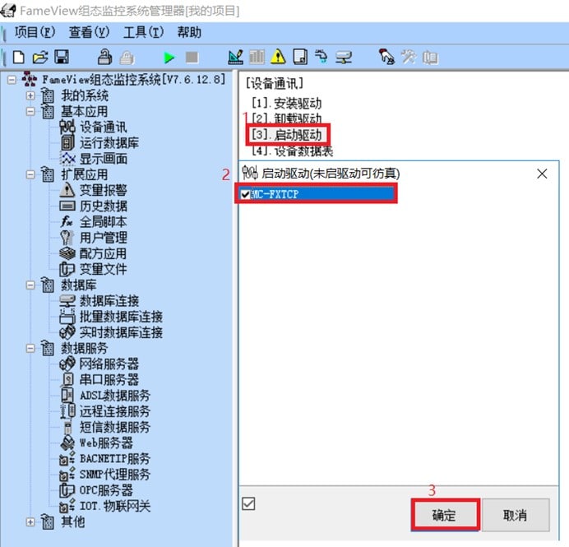Screen dimensions: 569x547
Task: Select the MC-FXTCP driver row text
Action: tap(275, 195)
